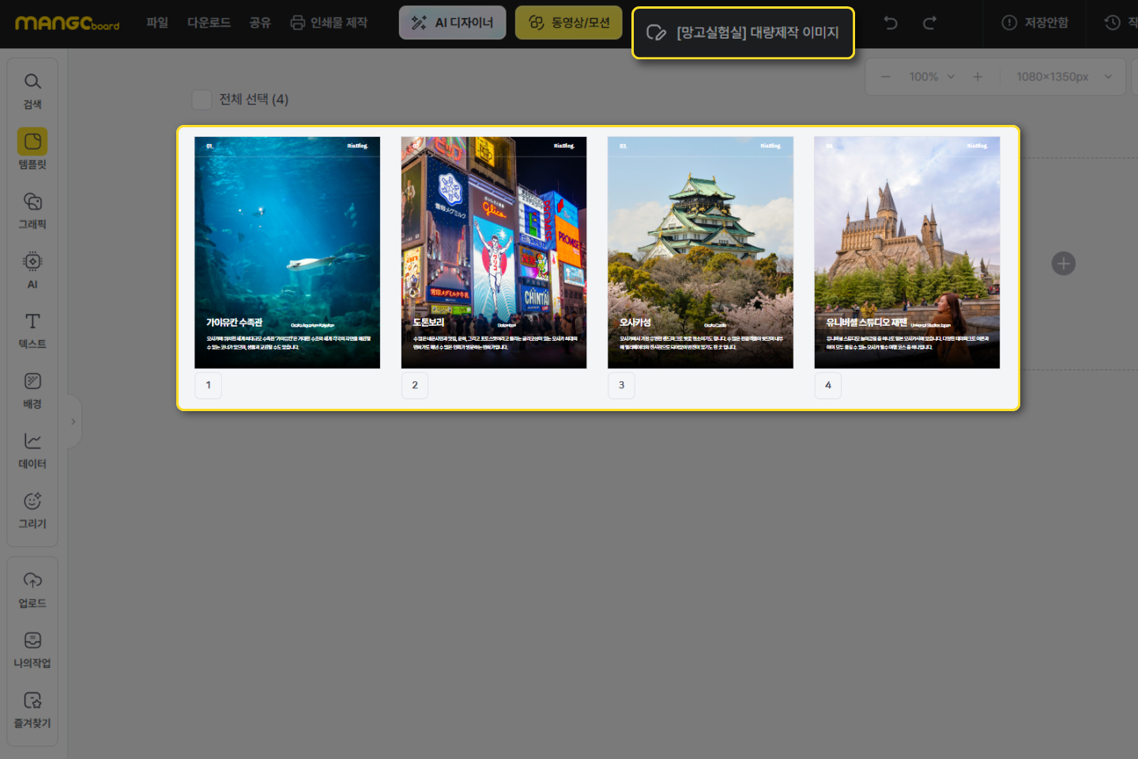Click page number 4 label
The image size is (1138, 759).
coord(828,385)
